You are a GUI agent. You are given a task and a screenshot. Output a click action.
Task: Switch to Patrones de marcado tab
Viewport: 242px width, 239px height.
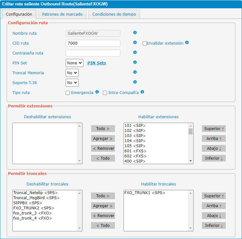tap(62, 14)
